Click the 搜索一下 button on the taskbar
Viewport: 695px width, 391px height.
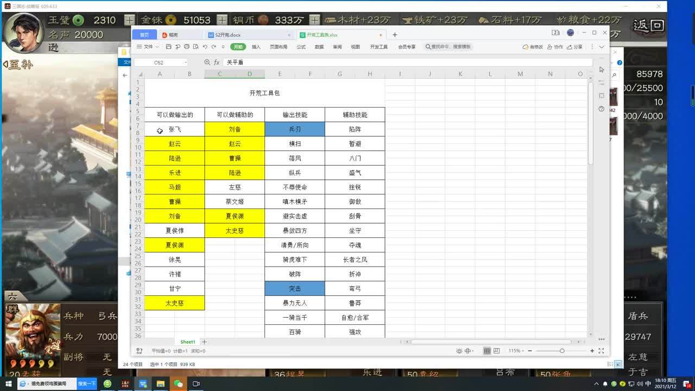87,383
